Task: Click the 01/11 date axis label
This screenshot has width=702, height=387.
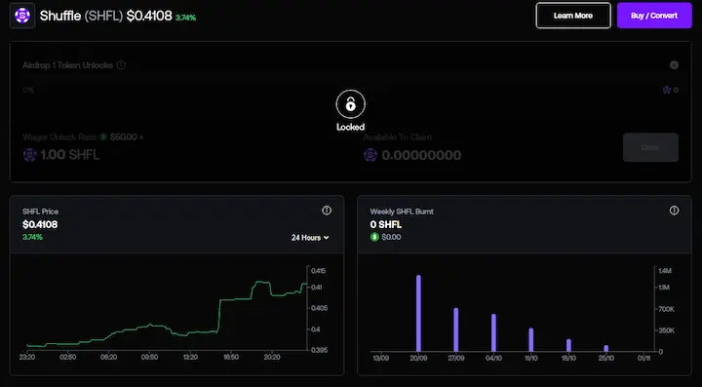Action: pos(643,358)
